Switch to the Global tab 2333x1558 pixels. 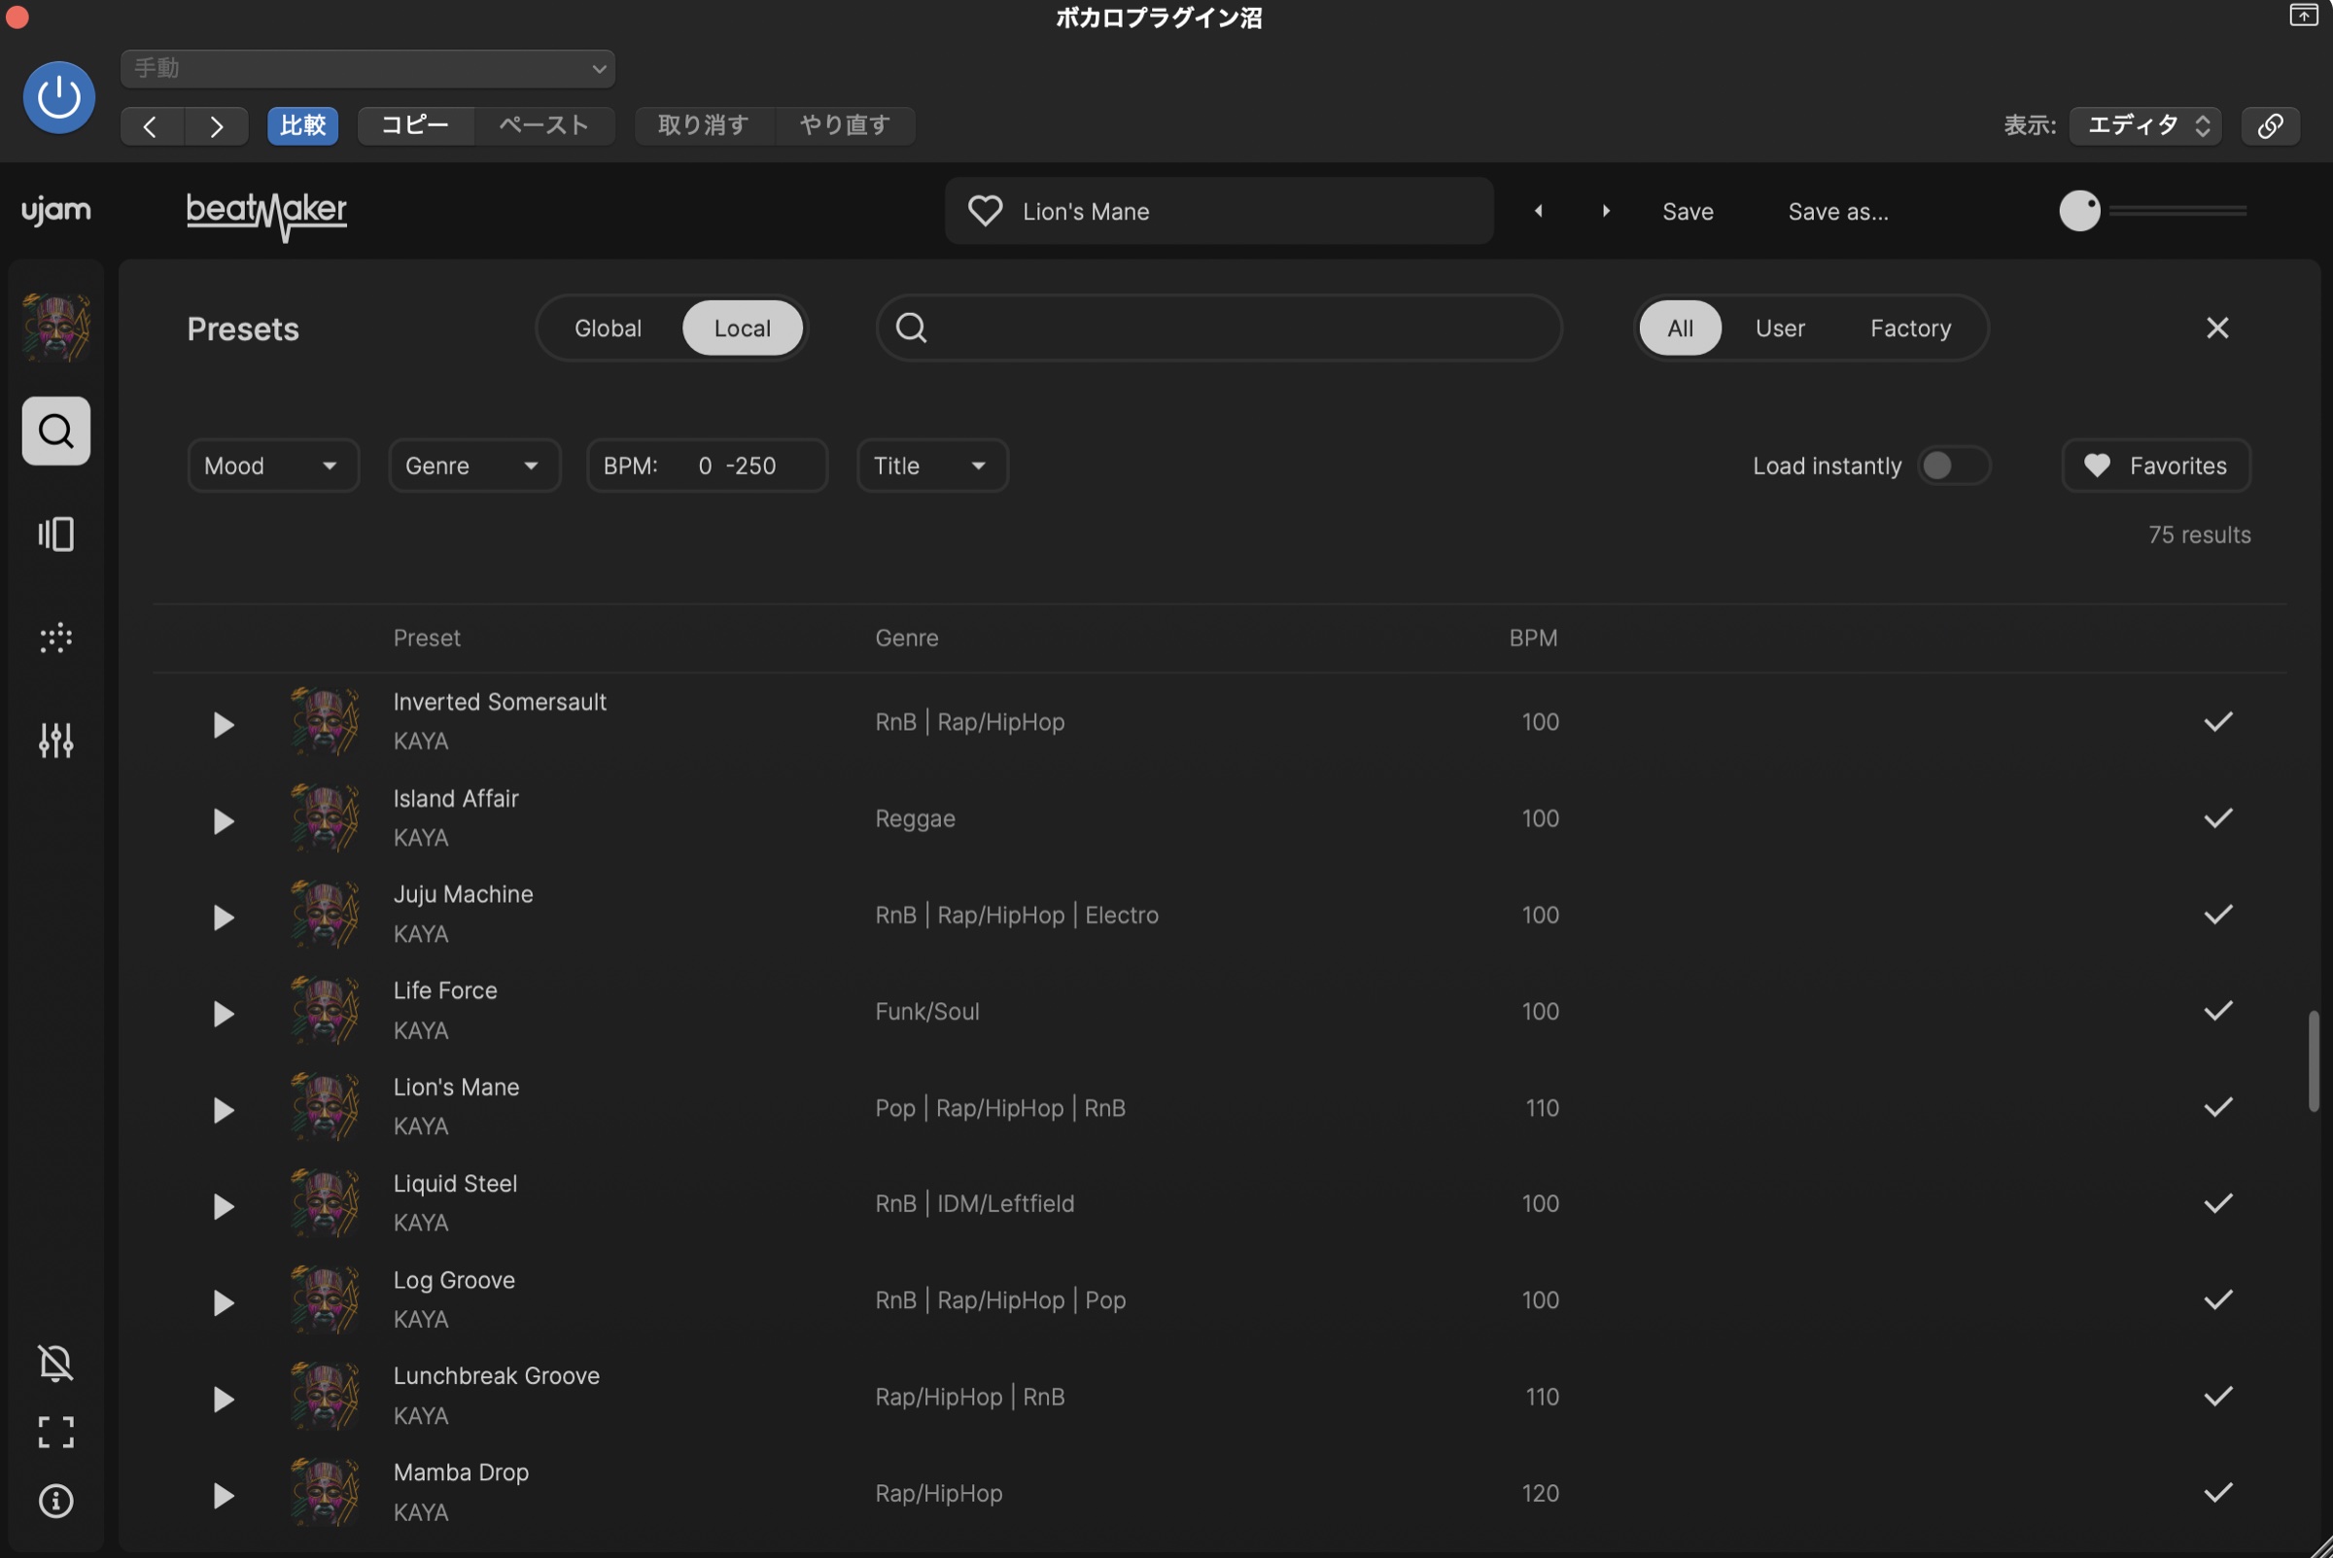(609, 328)
